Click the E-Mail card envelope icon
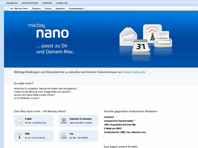 [x=19, y=121]
